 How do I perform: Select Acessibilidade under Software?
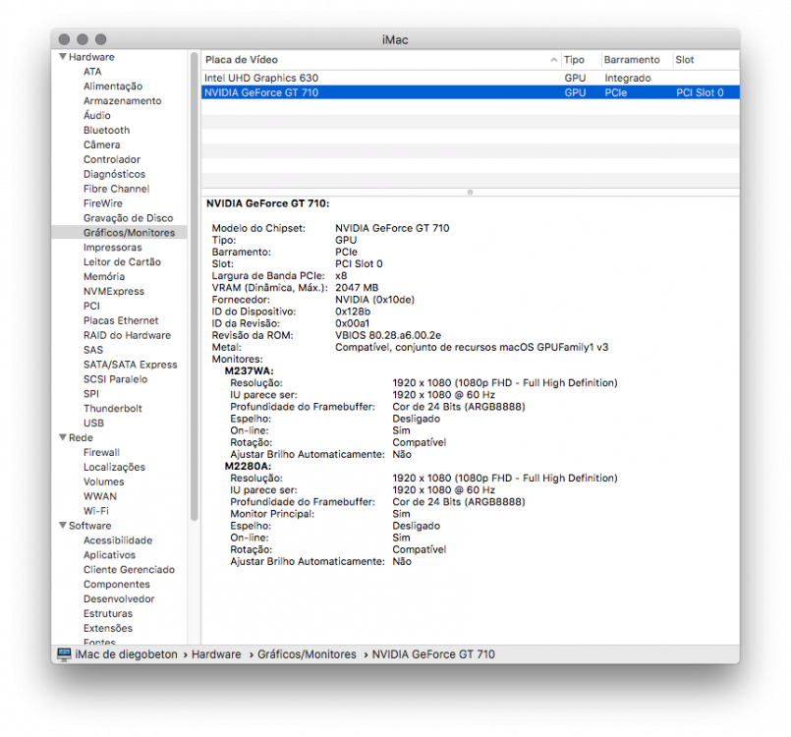click(x=118, y=539)
